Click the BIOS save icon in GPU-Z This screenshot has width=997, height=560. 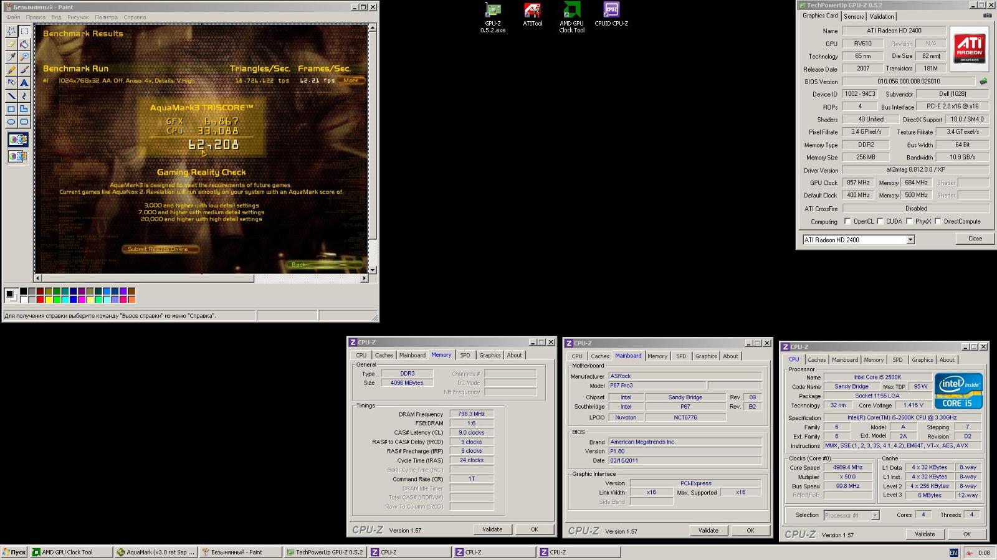pyautogui.click(x=983, y=81)
